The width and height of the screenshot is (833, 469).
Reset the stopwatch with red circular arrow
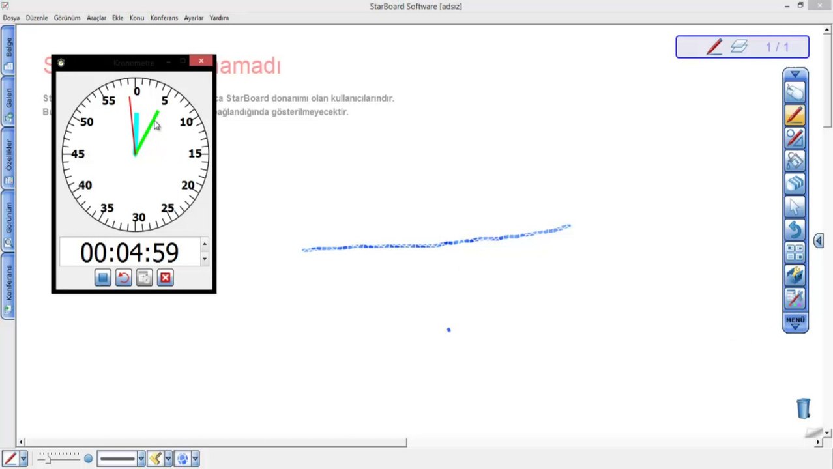[x=123, y=278]
